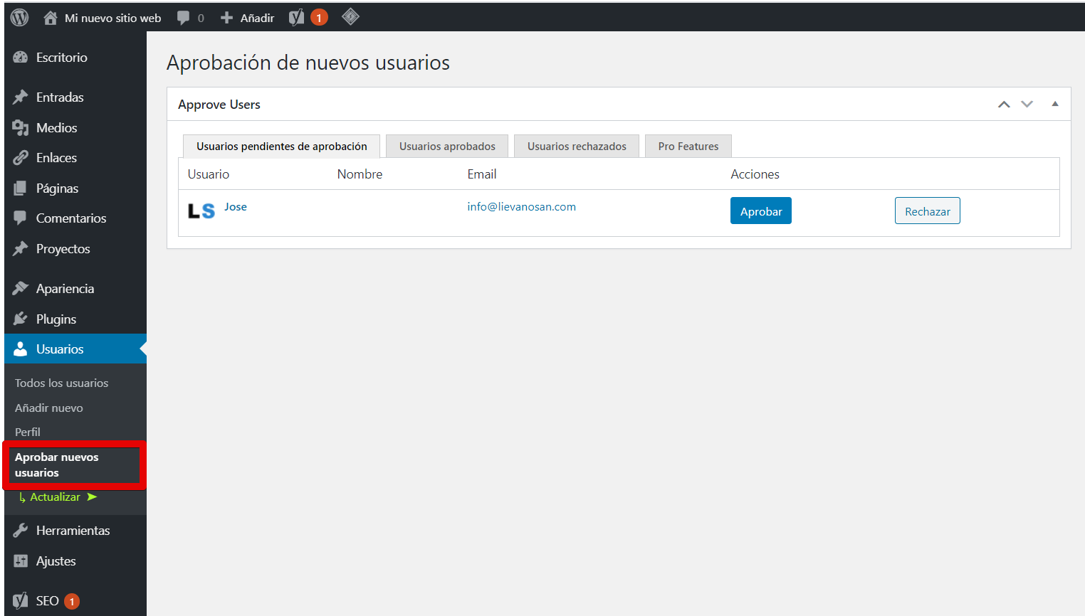Viewport: 1085px width, 616px height.
Task: Reject user Jose with Rechazar button
Action: [x=928, y=211]
